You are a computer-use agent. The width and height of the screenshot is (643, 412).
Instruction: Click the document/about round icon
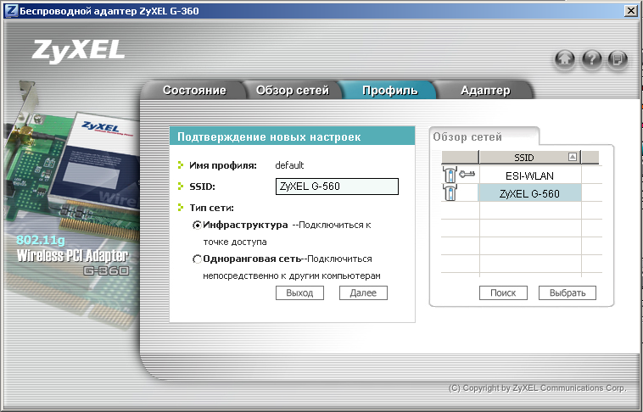[x=618, y=59]
